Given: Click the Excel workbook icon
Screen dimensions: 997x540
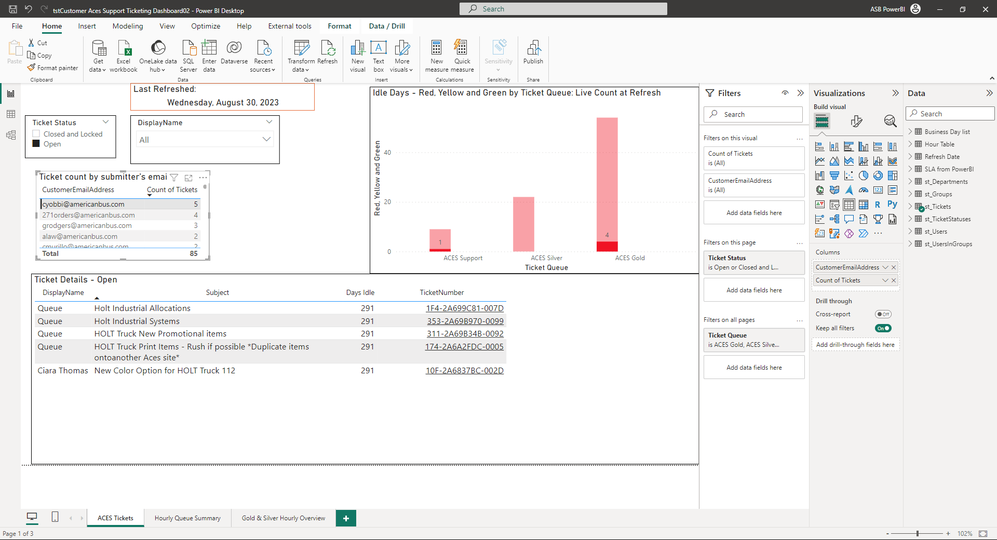Looking at the screenshot, I should pos(124,56).
